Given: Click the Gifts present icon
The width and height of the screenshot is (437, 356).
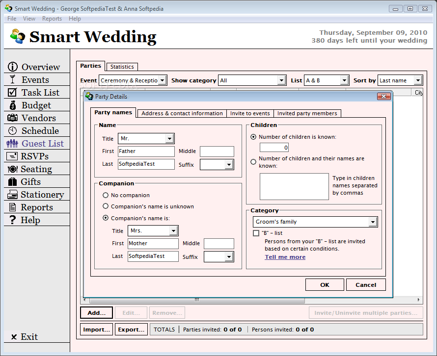Looking at the screenshot, I should [12, 181].
